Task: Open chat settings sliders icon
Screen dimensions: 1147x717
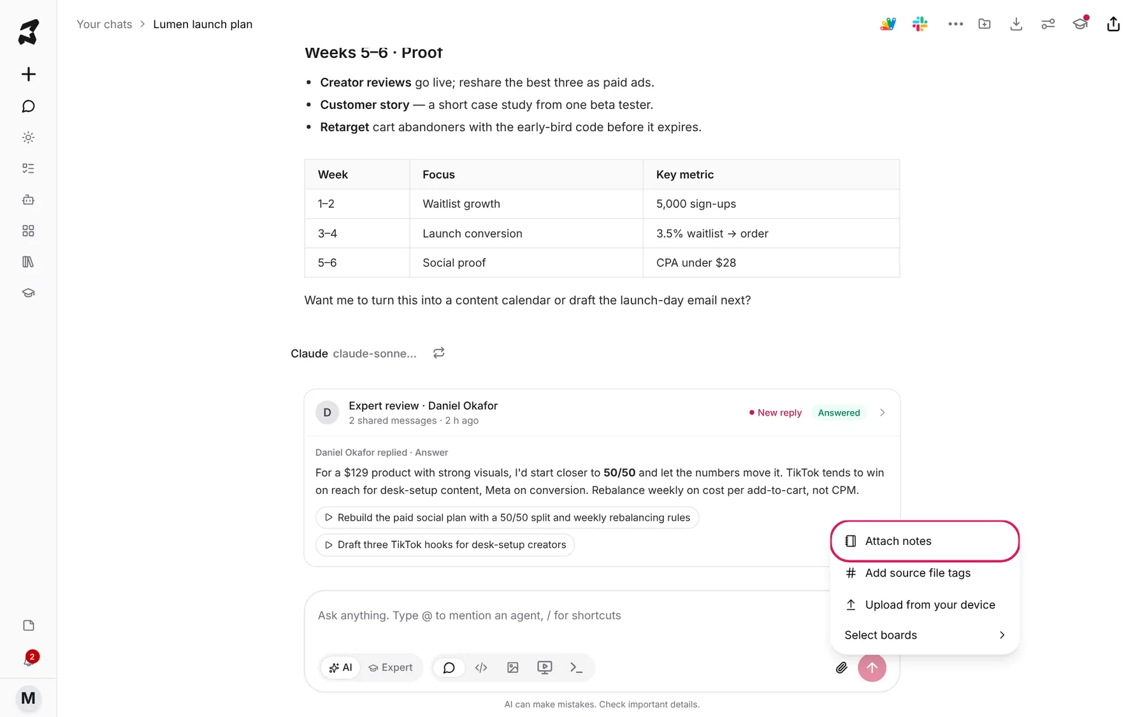Action: pyautogui.click(x=1048, y=24)
